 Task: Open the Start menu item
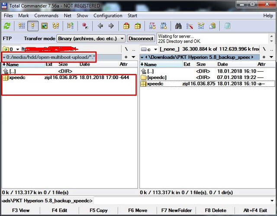[132, 16]
